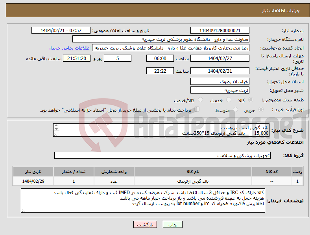Click the announcement date field 1404/02/21 - 07:57
This screenshot has height=235, width=310.
click(61, 30)
